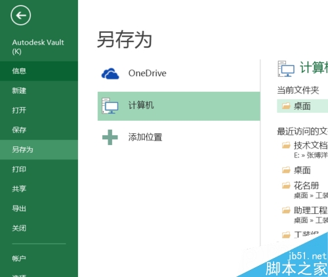Click the computer icon beside 计算机

tap(110, 106)
